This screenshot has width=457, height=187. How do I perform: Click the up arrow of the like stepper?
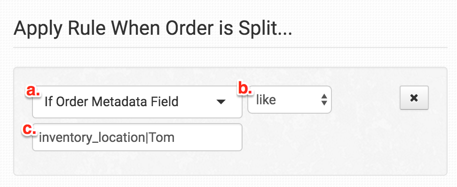324,96
